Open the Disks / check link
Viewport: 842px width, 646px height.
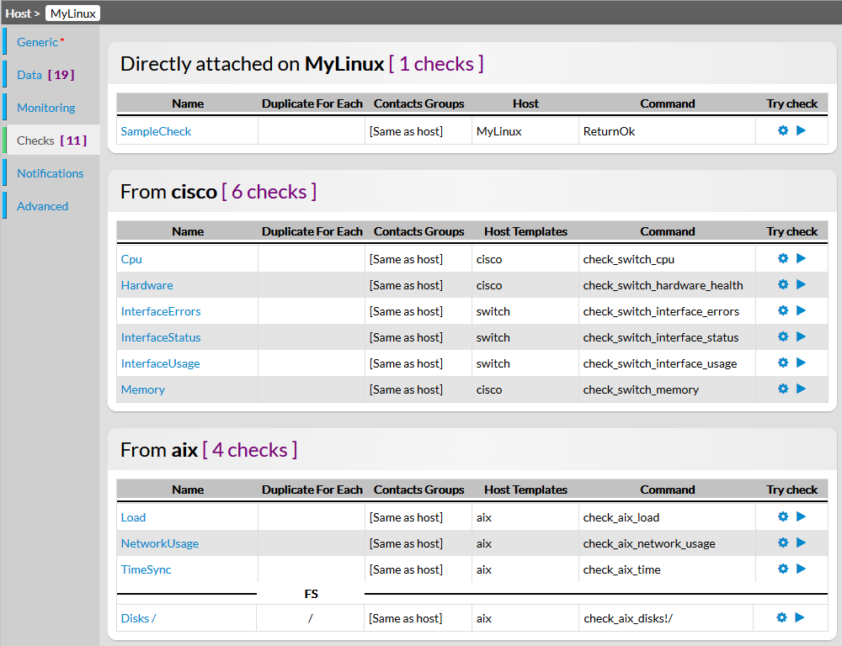138,618
